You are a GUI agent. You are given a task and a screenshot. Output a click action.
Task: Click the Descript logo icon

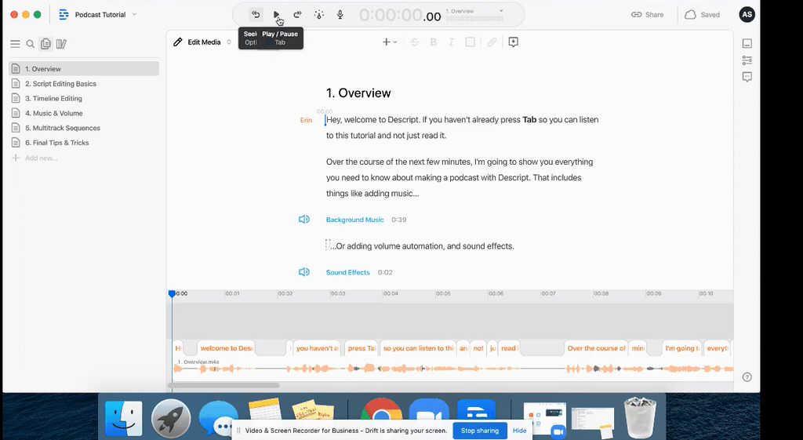click(x=64, y=14)
